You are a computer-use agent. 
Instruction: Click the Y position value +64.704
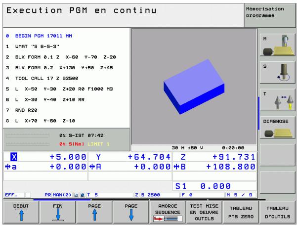click(x=149, y=157)
